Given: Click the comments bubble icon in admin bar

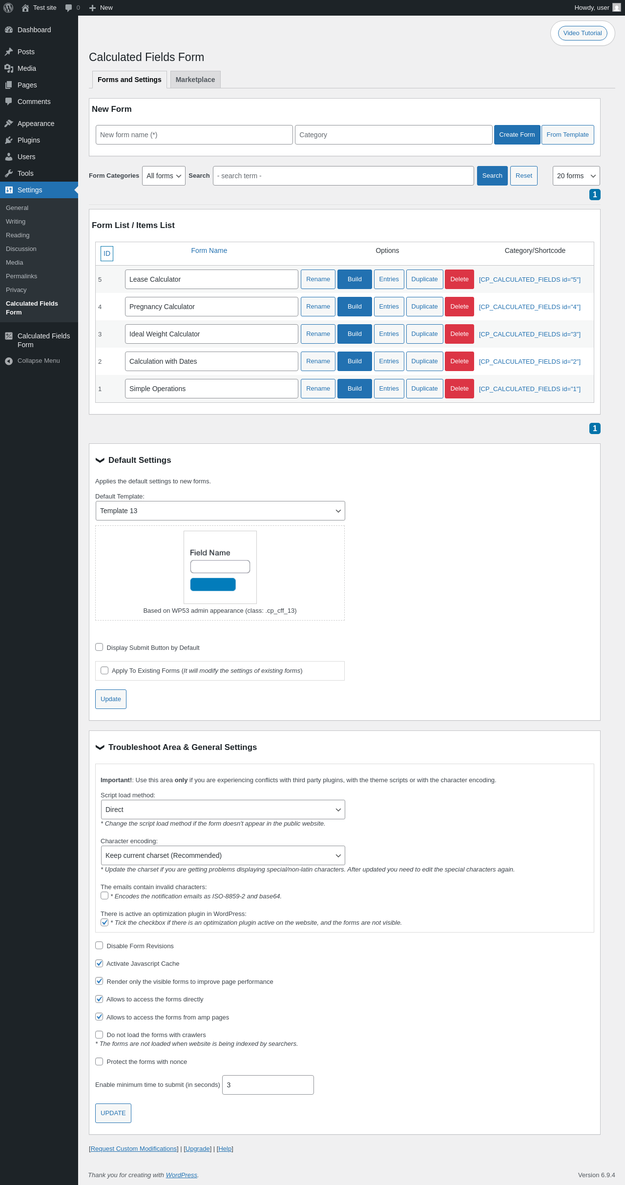Looking at the screenshot, I should [68, 8].
